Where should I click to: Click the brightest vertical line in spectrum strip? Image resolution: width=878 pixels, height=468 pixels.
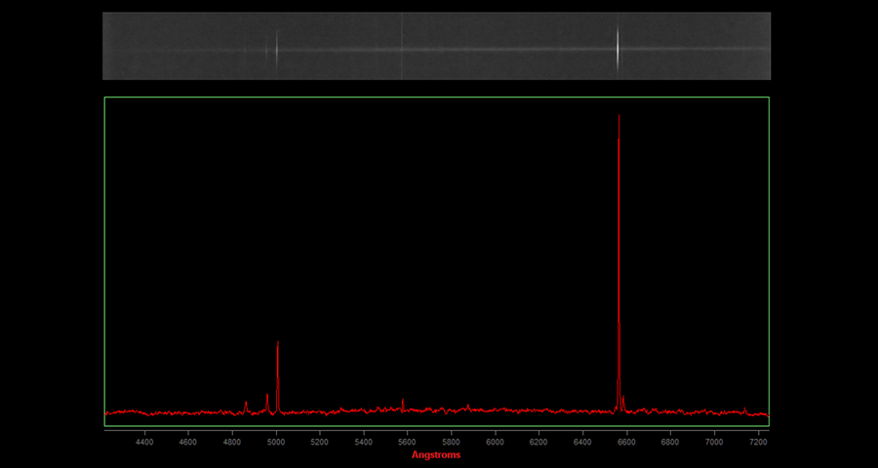(618, 46)
